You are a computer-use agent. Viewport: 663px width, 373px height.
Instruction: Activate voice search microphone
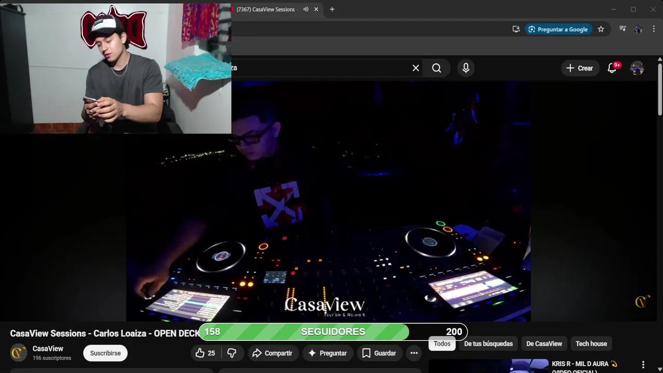466,68
